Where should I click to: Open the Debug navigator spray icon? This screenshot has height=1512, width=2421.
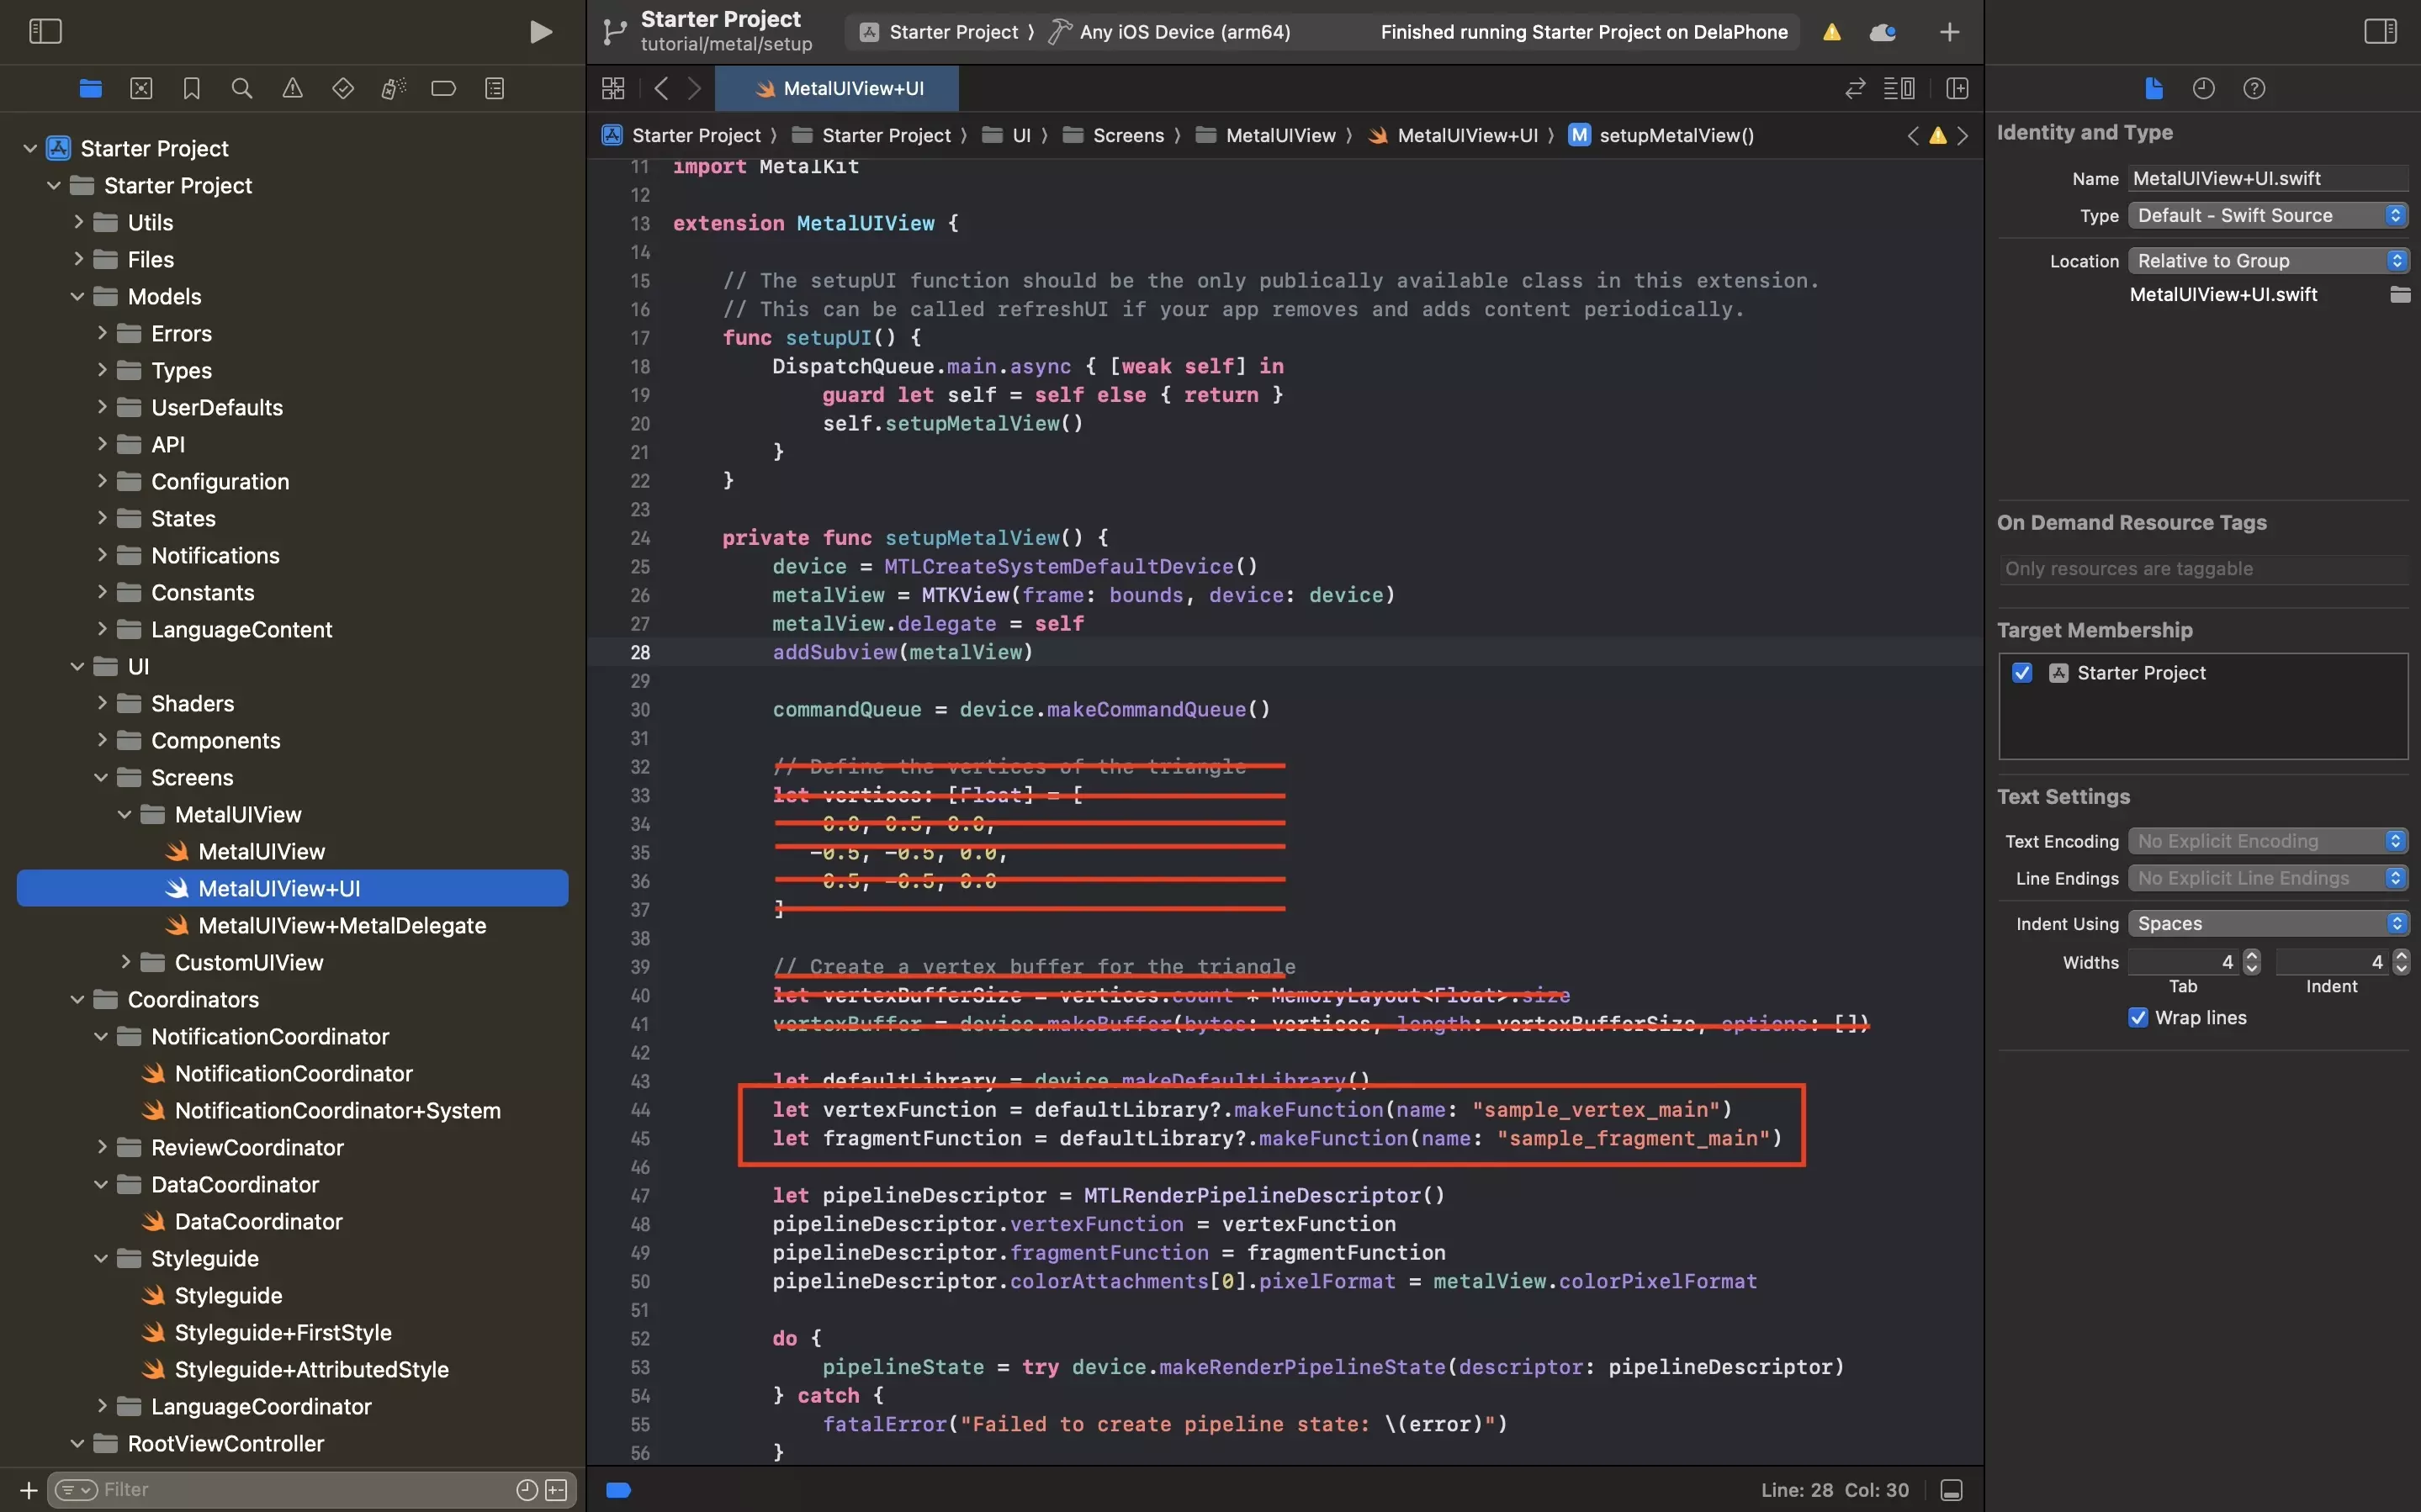(393, 89)
